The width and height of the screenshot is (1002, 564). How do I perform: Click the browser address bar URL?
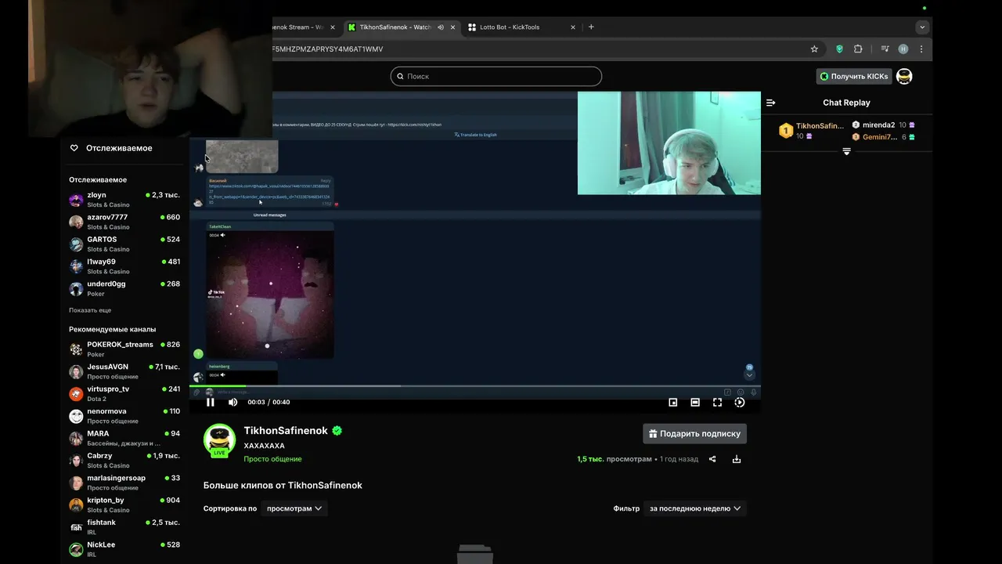pyautogui.click(x=327, y=49)
